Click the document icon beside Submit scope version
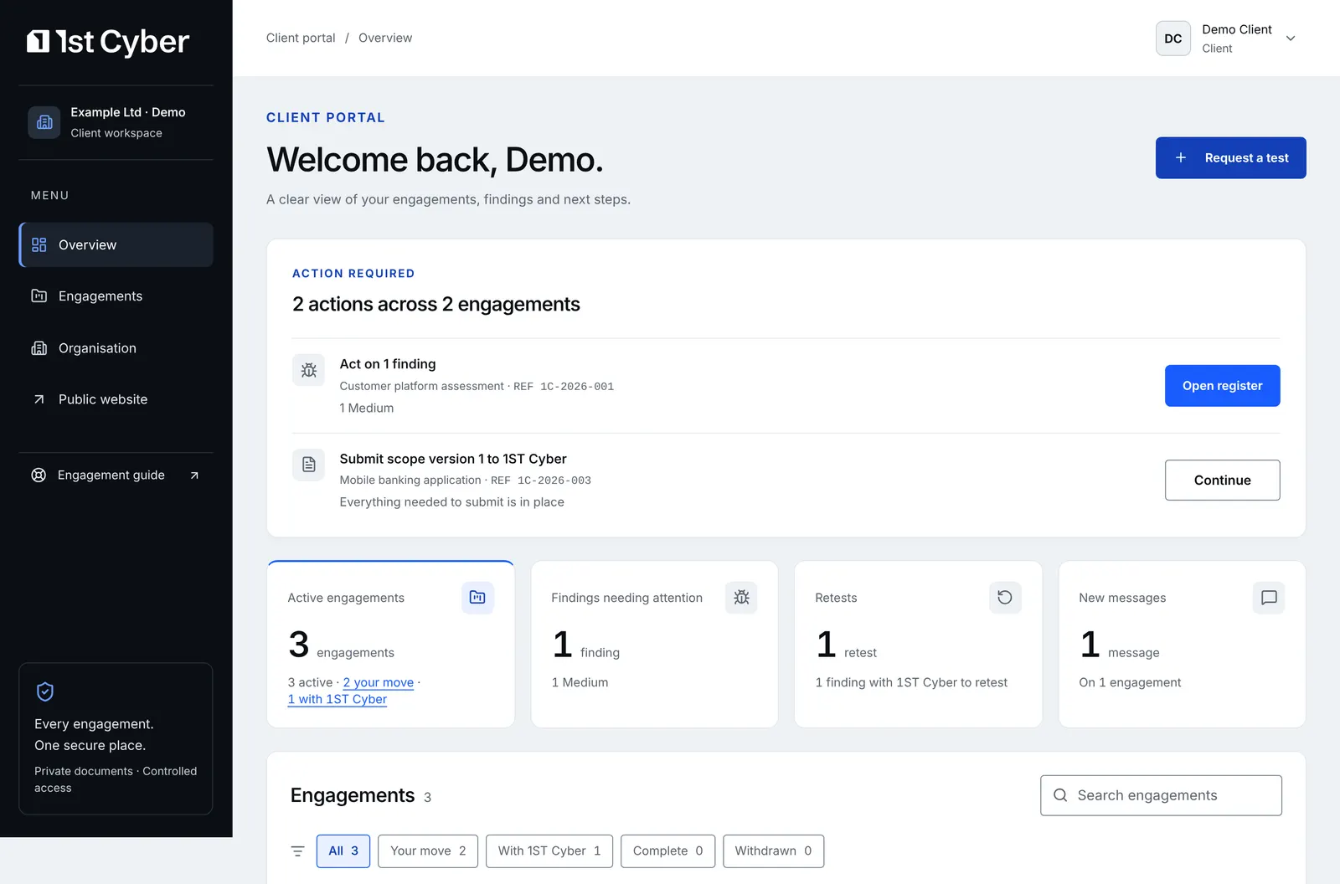Viewport: 1340px width, 884px height. [308, 465]
